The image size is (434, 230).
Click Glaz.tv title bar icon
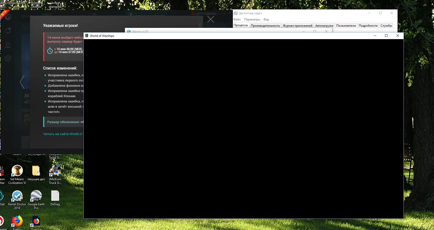[x=129, y=31]
